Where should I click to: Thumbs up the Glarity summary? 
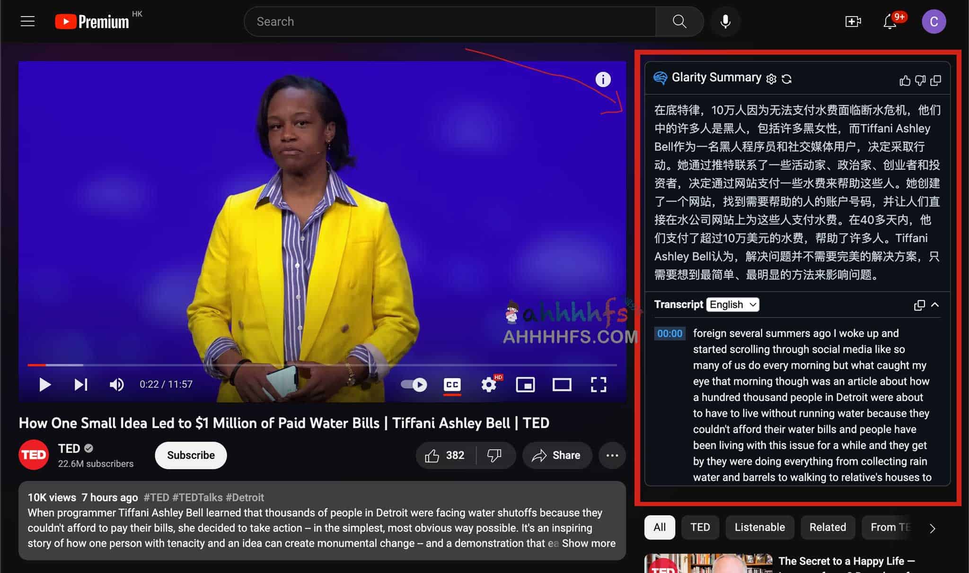pos(905,80)
